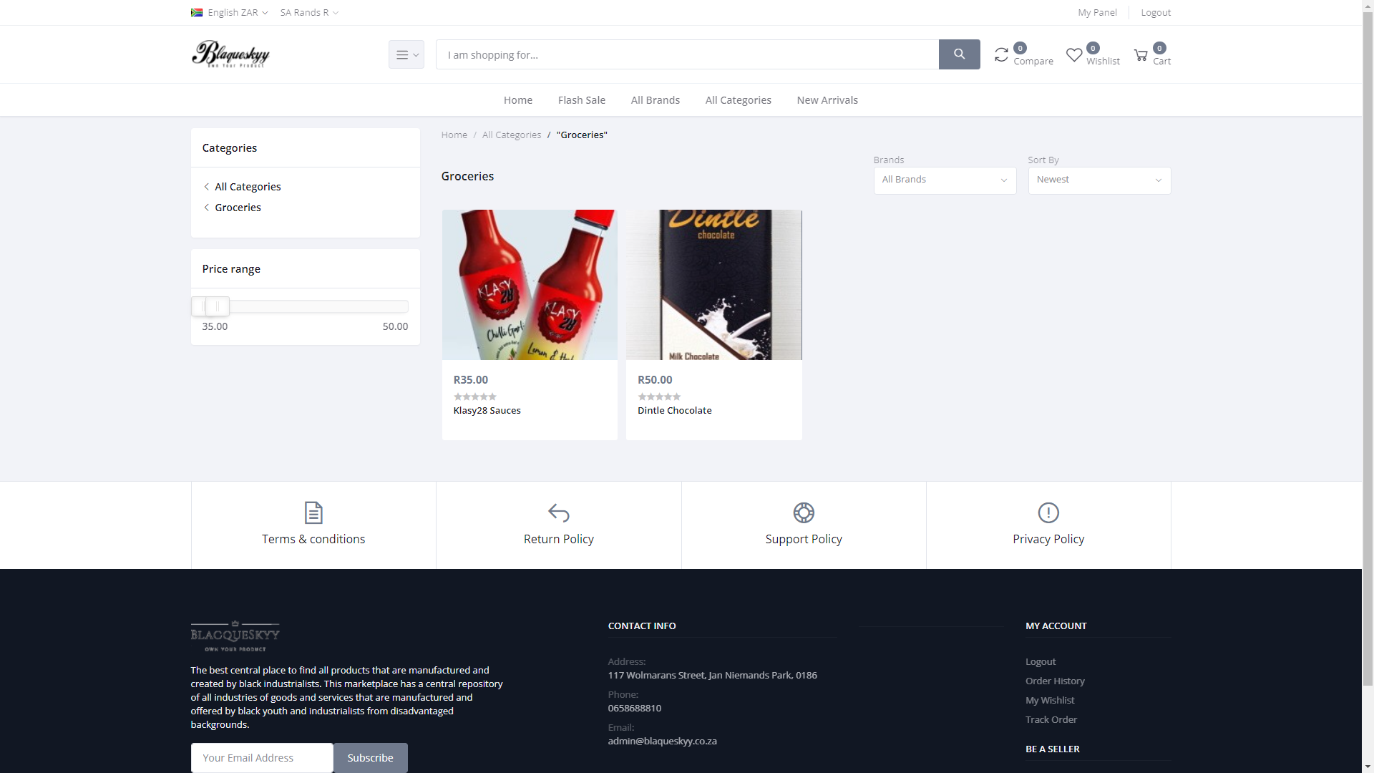The width and height of the screenshot is (1374, 773).
Task: Click back chevron beside Groceries
Action: click(x=207, y=208)
